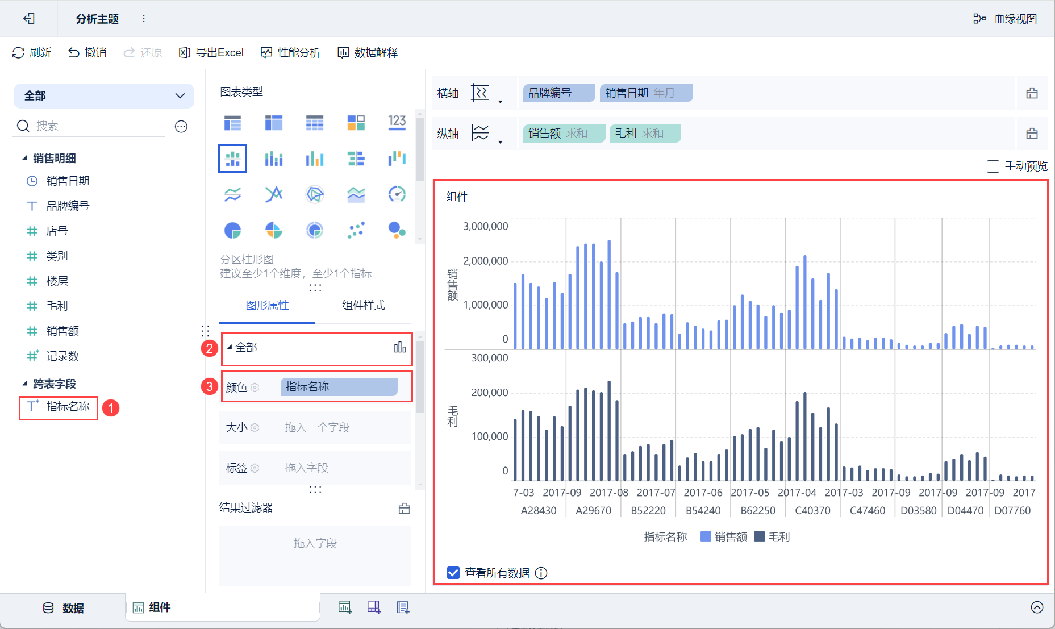Select the scatter plot chart type
This screenshot has width=1055, height=629.
356,230
